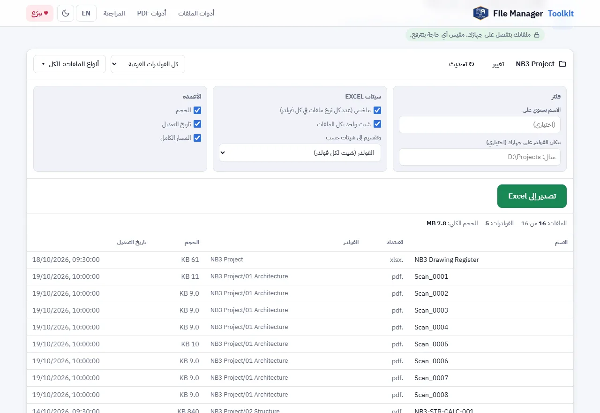The height and width of the screenshot is (413, 600).
Task: Toggle dark mode with the moon icon
Action: tap(66, 13)
